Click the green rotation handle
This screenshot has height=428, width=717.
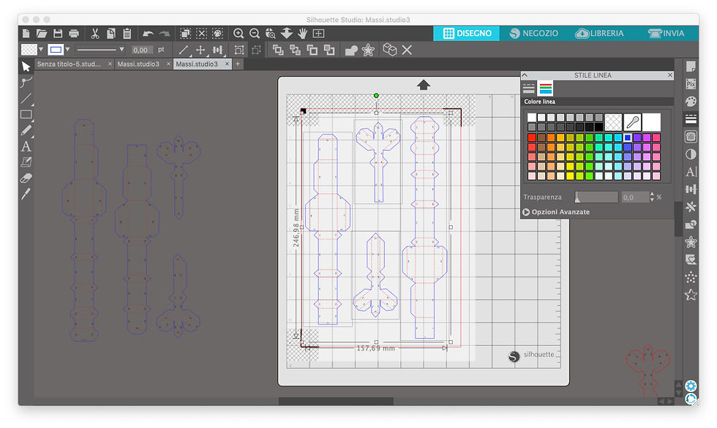(x=376, y=96)
